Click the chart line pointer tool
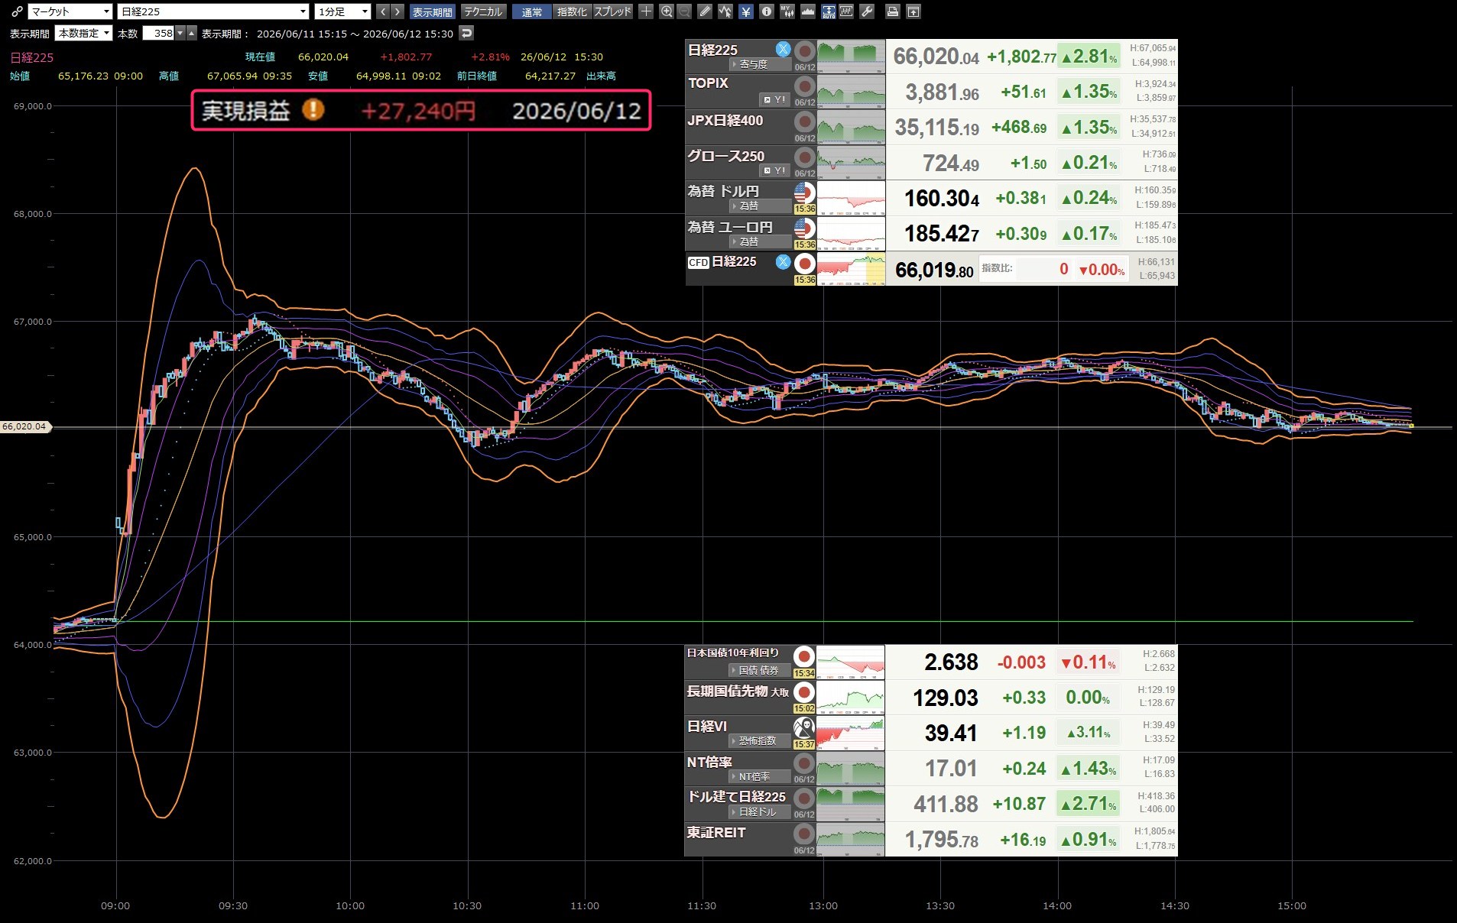This screenshot has width=1457, height=923. (x=725, y=11)
